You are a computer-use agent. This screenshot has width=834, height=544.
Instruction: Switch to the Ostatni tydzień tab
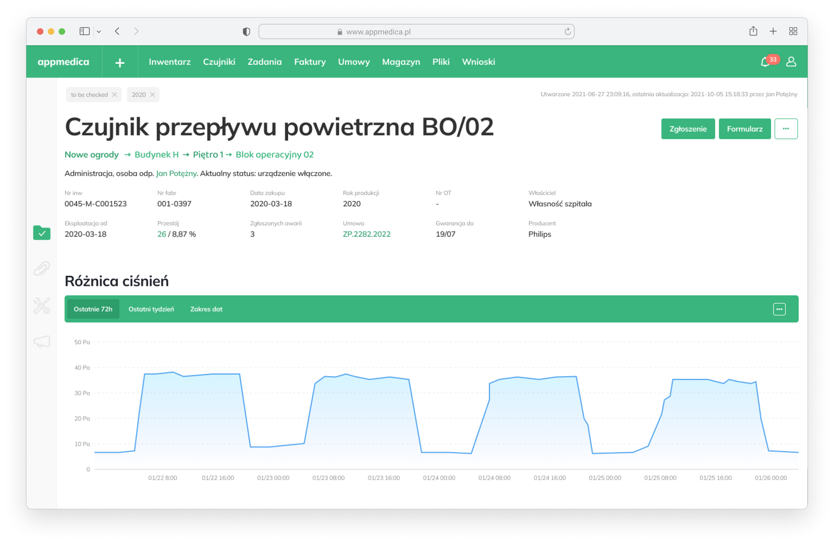point(151,309)
